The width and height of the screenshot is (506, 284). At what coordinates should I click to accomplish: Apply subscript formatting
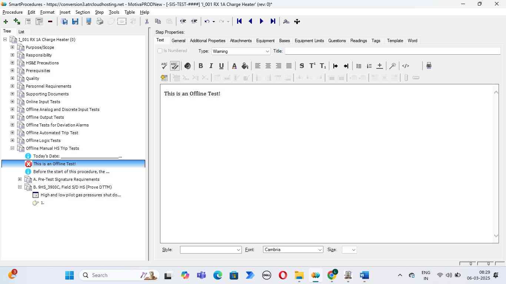[x=323, y=66]
